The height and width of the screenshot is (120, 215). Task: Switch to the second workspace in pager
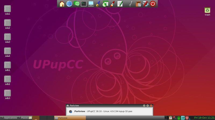tap(43, 118)
